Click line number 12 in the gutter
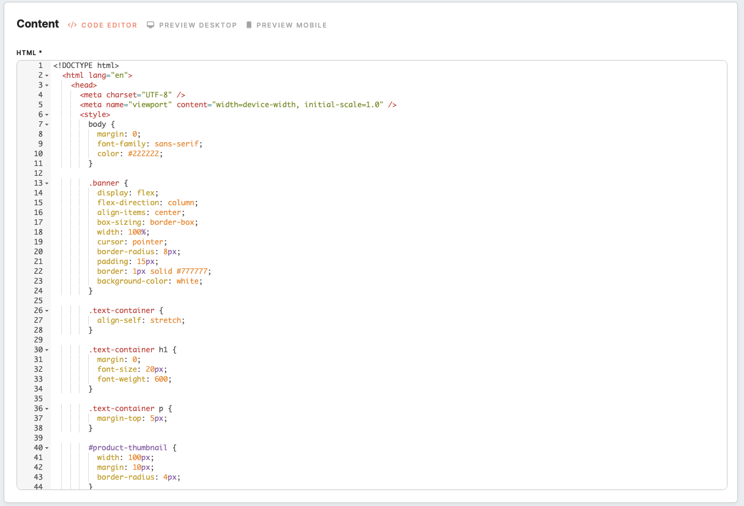 (39, 173)
